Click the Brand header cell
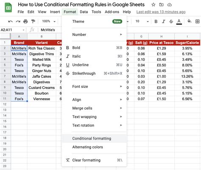This screenshot has width=201, height=170. (19, 43)
